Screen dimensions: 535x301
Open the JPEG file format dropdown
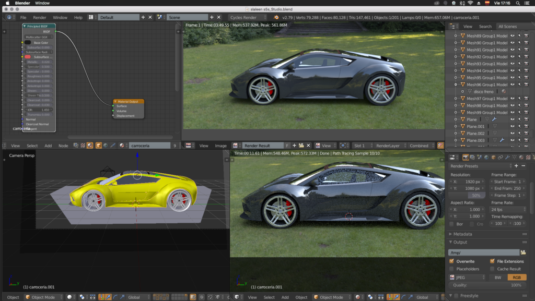click(466, 277)
